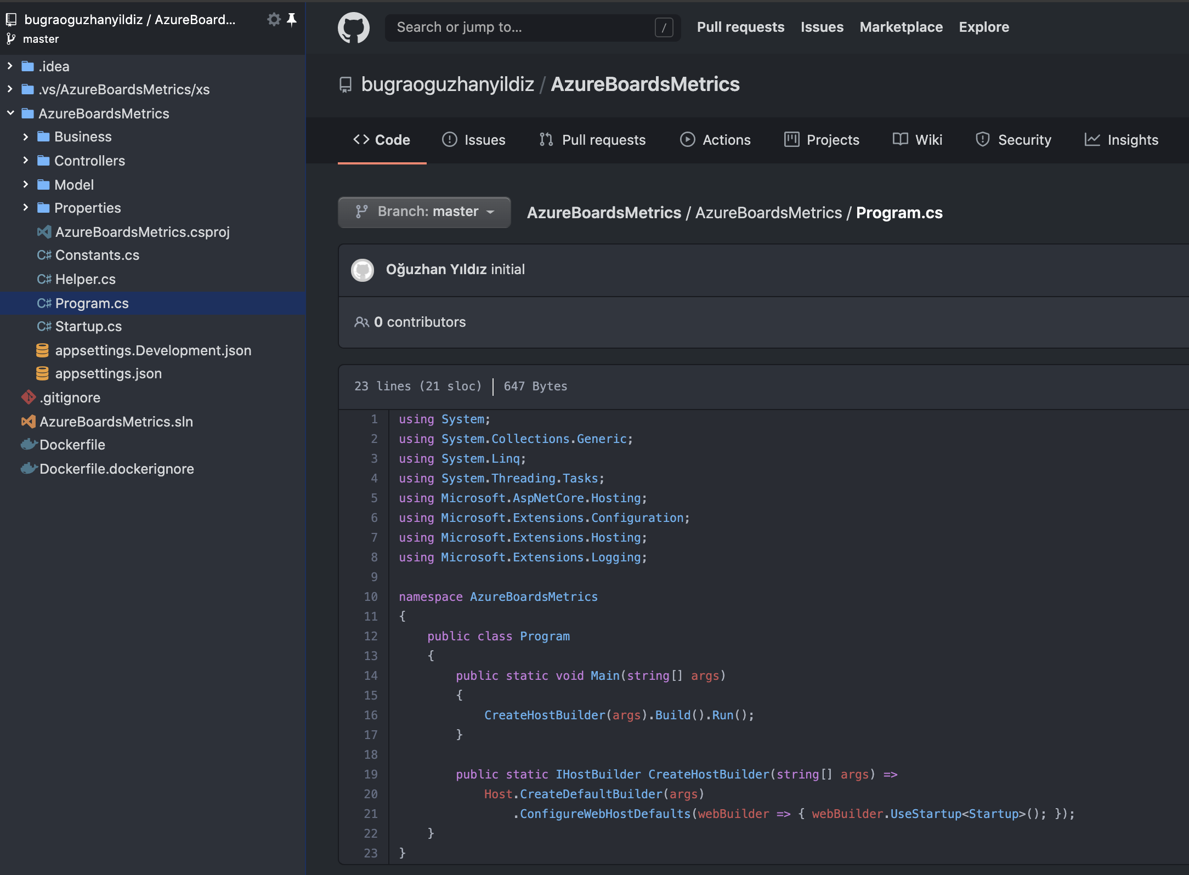Screen dimensions: 1189x875
Task: Focus the Search or jump to field
Action: pyautogui.click(x=533, y=27)
